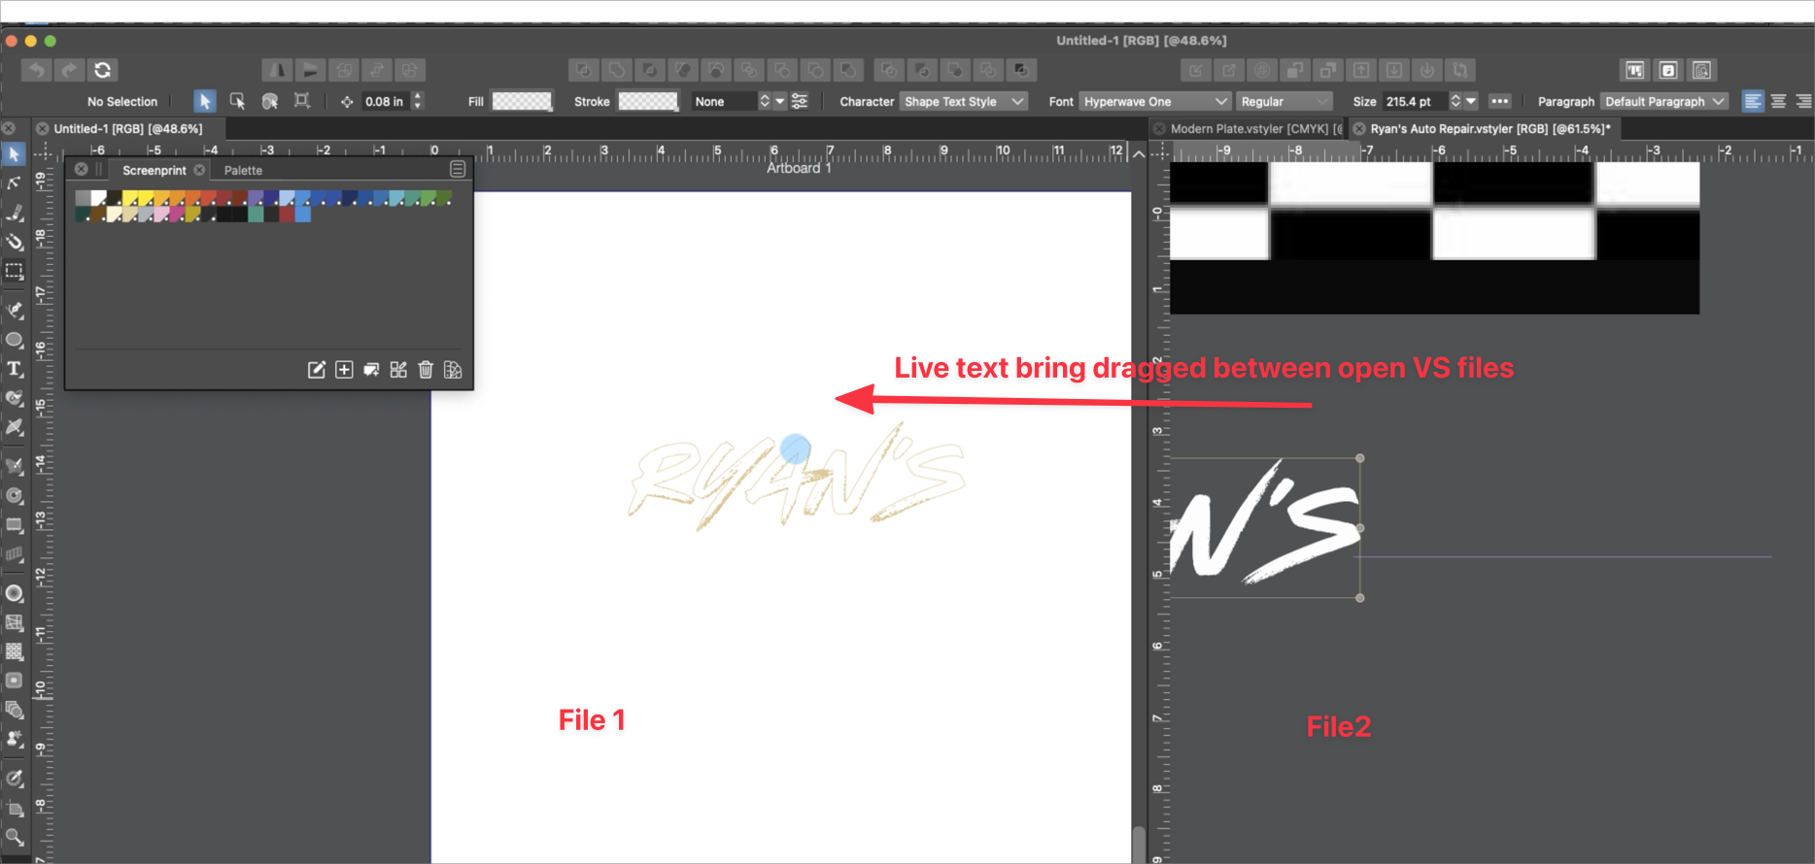Select the Zoom magnifier tool

[x=15, y=837]
